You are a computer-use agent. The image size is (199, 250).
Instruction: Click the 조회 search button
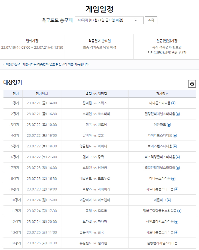[x=151, y=20]
